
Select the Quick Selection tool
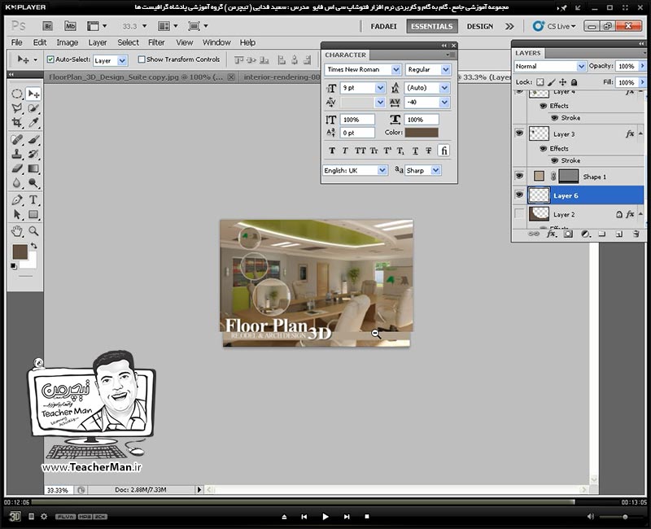tap(33, 108)
